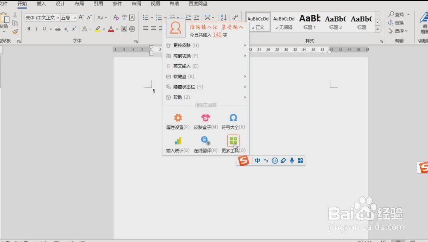Toggle show paragraph marks
Screen dimensions: 428x242
click(x=235, y=17)
